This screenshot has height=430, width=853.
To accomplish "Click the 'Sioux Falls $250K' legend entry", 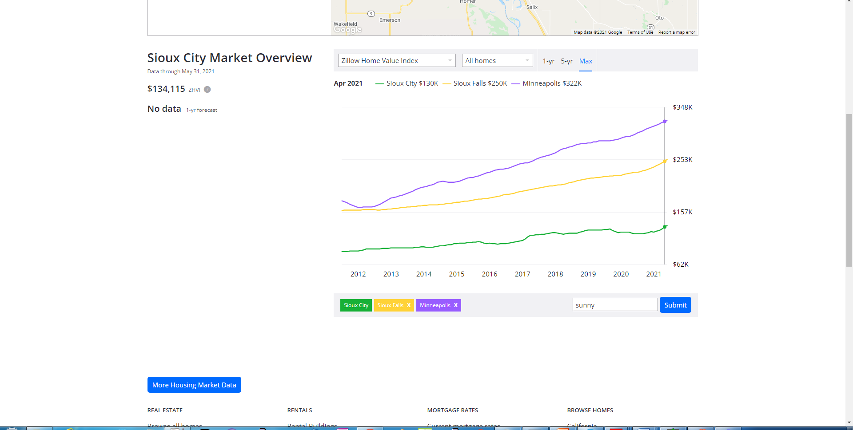I will (x=475, y=83).
